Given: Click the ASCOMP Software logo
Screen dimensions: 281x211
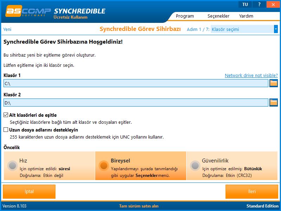Looking at the screenshot, I should 28,11.
